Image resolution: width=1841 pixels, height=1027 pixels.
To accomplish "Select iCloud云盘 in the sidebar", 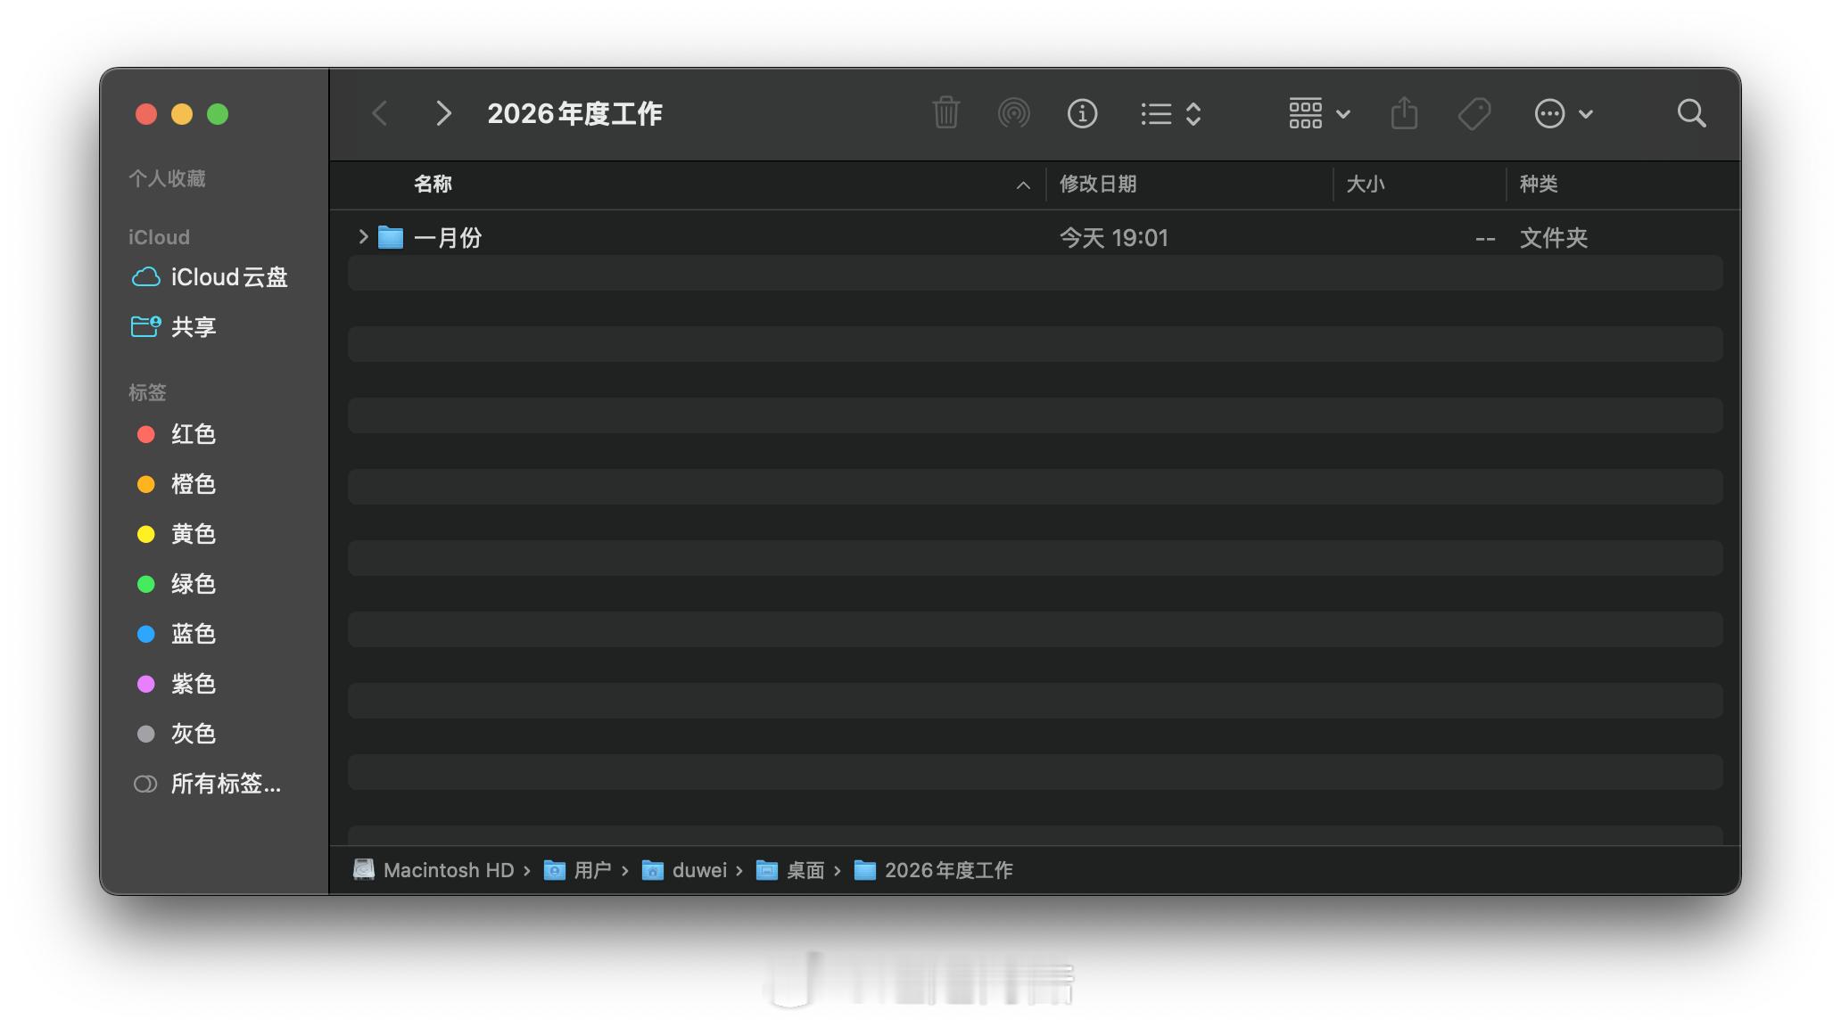I will (x=228, y=277).
